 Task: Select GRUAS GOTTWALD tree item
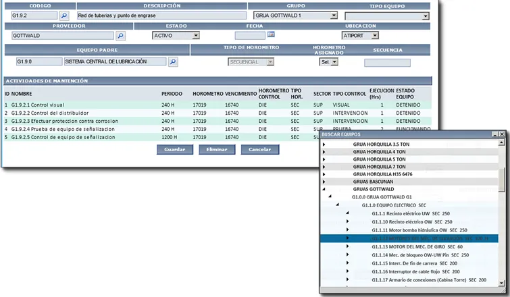tap(374, 189)
